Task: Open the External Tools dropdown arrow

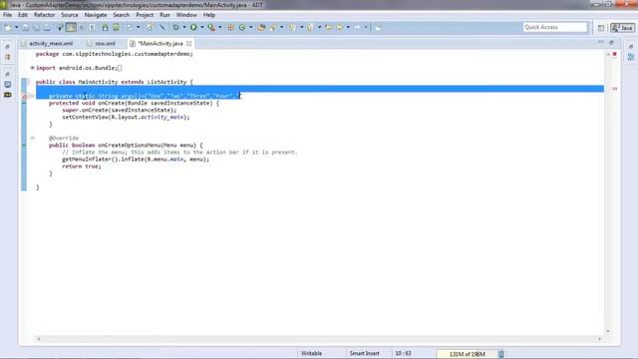Action: 220,27
